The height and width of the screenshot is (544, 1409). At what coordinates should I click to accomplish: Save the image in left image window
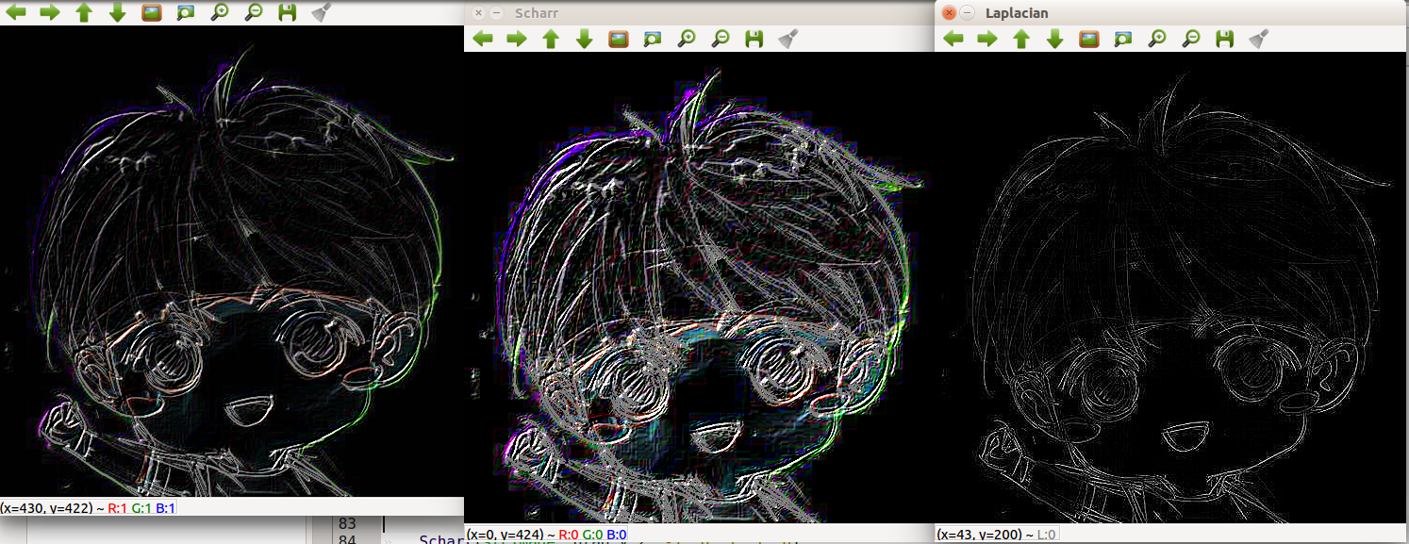click(x=287, y=12)
